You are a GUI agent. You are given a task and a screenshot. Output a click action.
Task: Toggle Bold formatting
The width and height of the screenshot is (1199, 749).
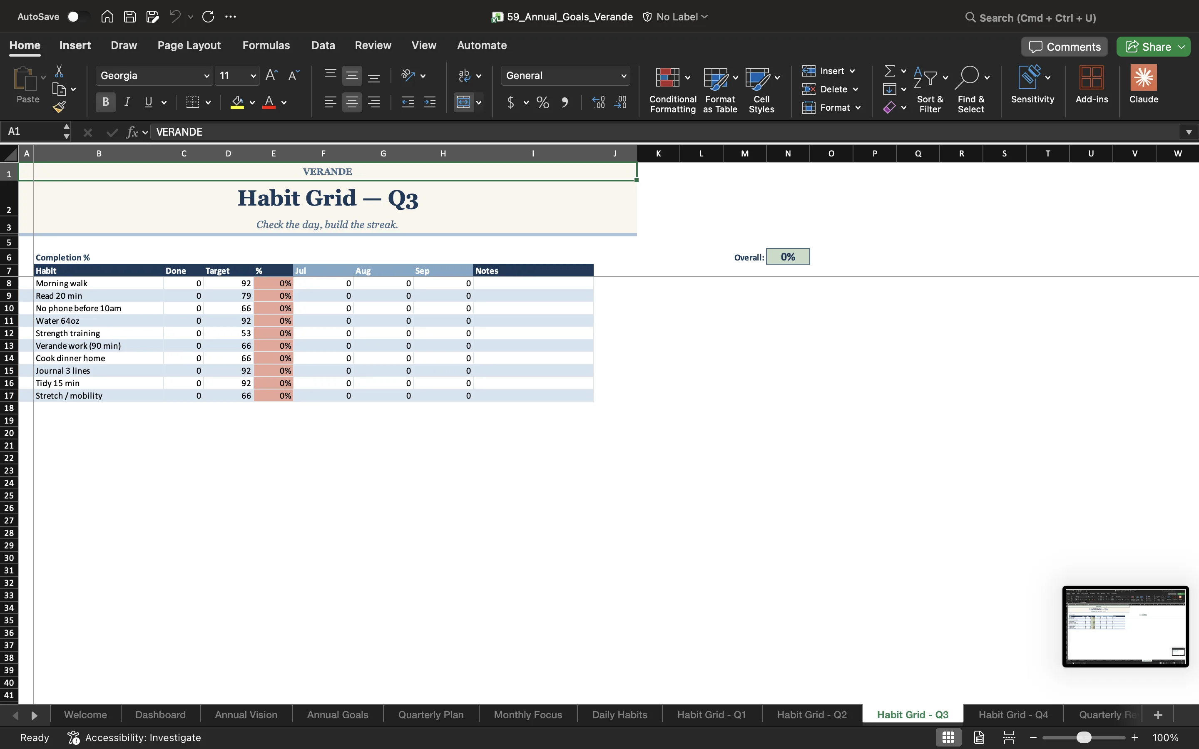pos(105,102)
